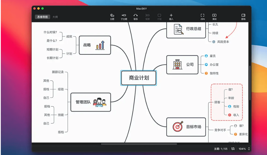
Task: Toggle the 面板 side panel
Action: click(x=243, y=17)
